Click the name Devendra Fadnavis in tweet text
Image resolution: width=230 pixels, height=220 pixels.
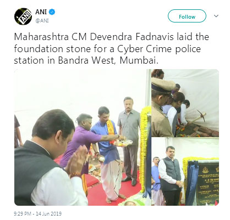[x=132, y=37]
